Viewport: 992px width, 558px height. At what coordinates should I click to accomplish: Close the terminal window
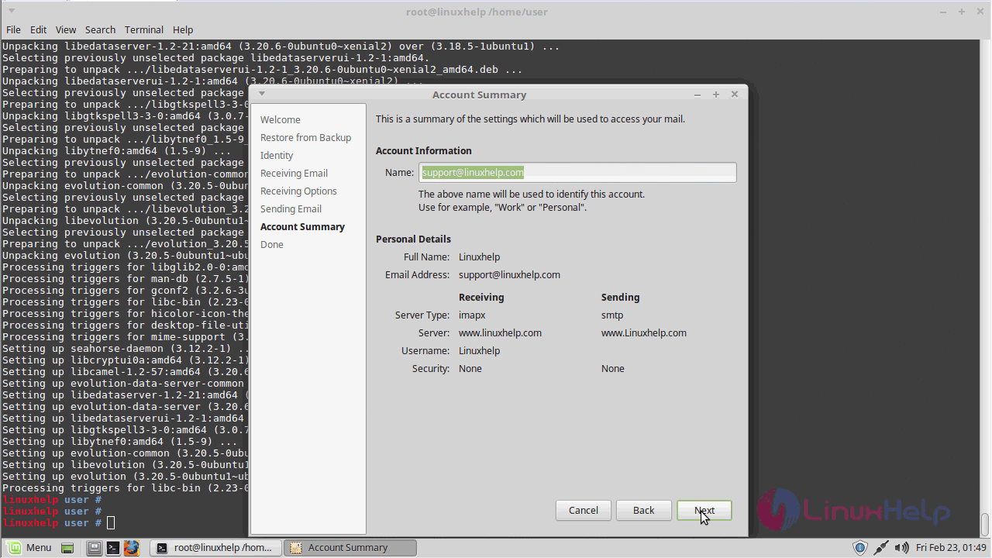pos(980,12)
